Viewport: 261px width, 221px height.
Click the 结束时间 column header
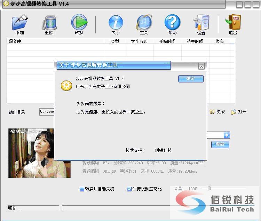195,41
